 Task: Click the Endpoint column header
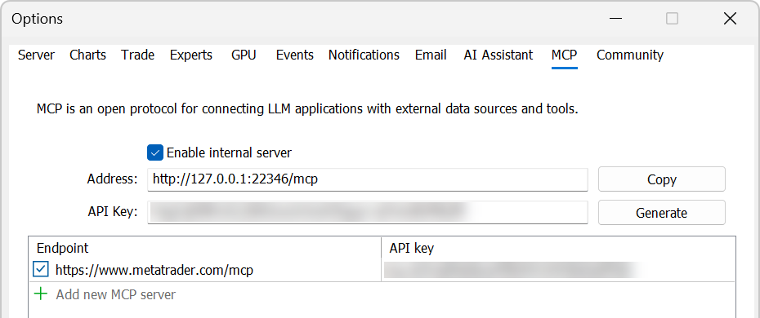205,249
